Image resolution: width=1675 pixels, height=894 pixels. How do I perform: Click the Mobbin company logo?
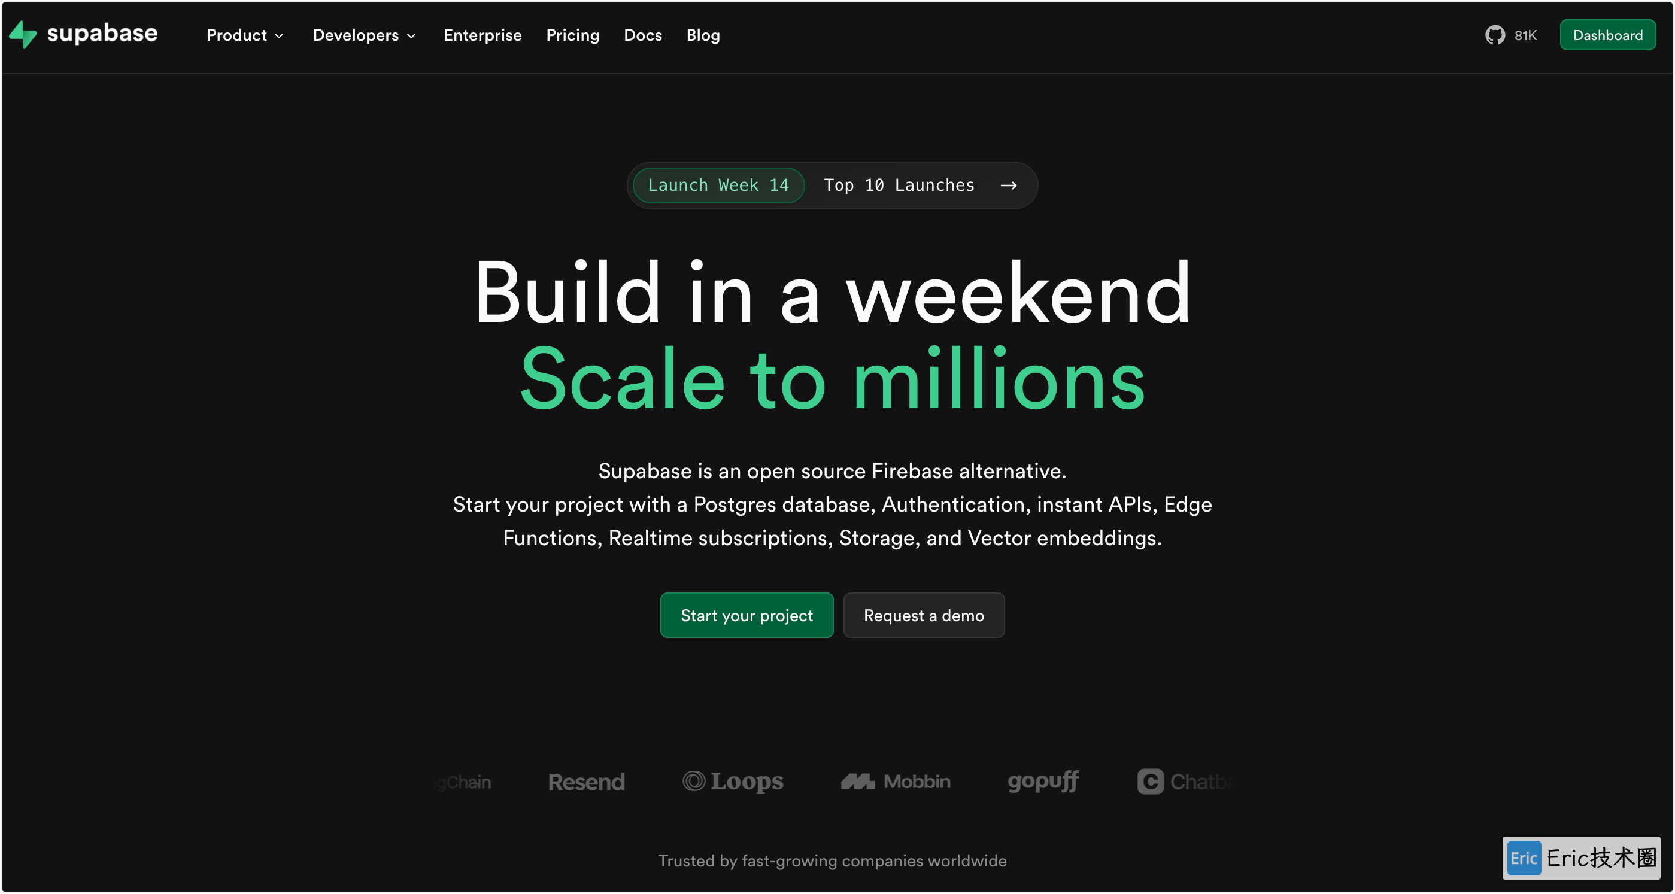[x=896, y=781]
